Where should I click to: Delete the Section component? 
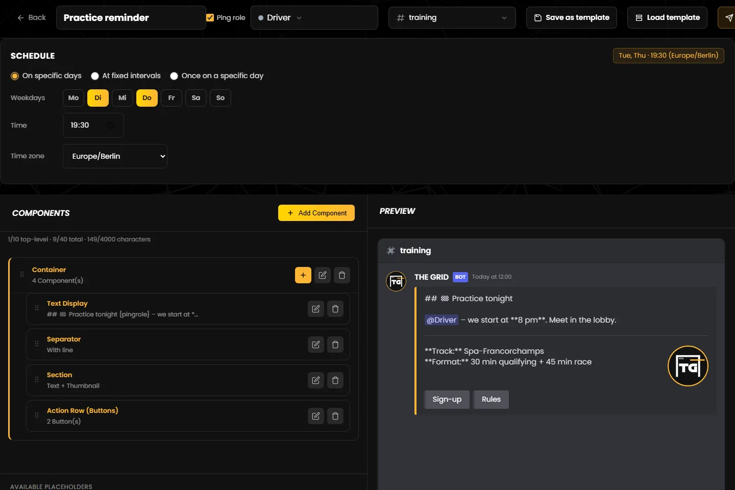335,380
